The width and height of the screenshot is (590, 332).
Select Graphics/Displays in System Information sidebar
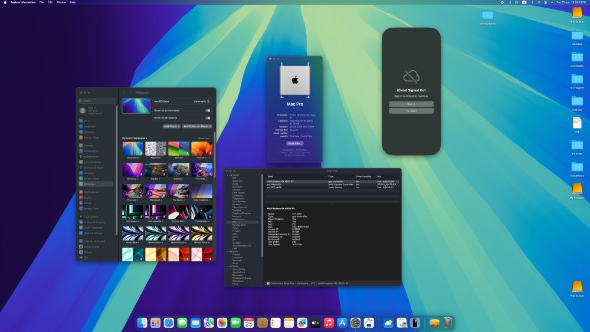click(x=242, y=213)
